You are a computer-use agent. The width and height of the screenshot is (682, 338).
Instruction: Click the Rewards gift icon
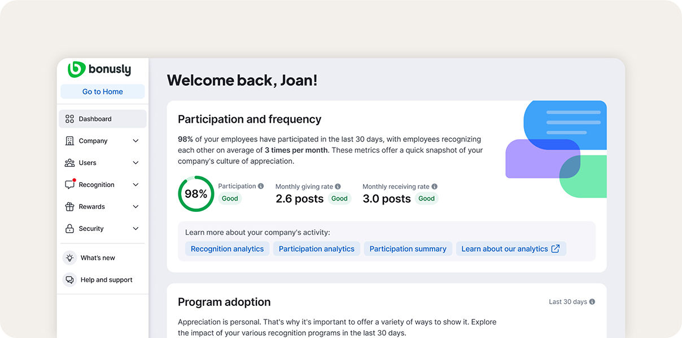(69, 207)
